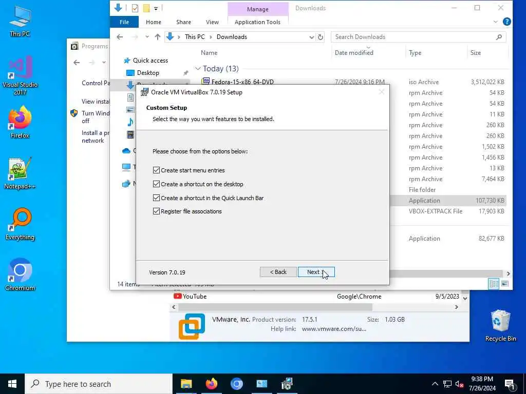Open Customize Quick Access Toolbar dropdown
The image size is (526, 394).
point(156,8)
